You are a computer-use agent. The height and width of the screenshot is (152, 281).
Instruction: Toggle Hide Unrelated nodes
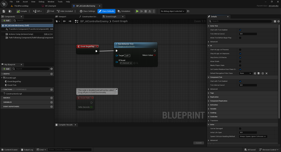tap(65, 11)
